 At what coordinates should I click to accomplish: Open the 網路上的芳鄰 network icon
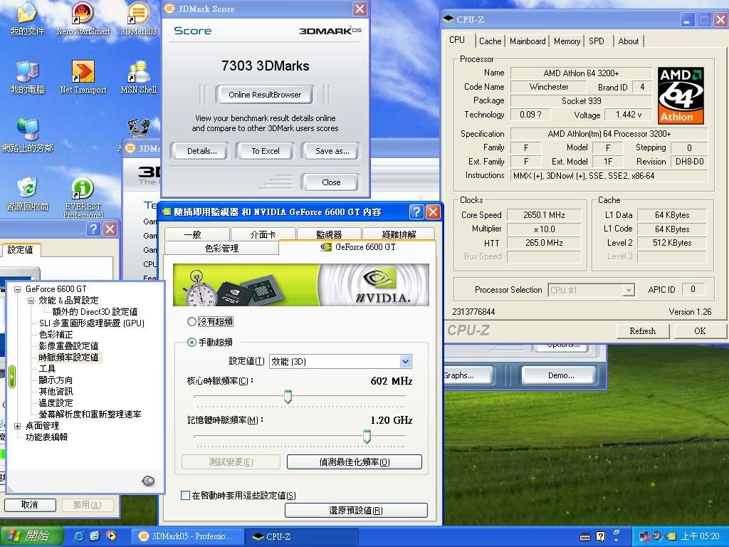click(27, 135)
